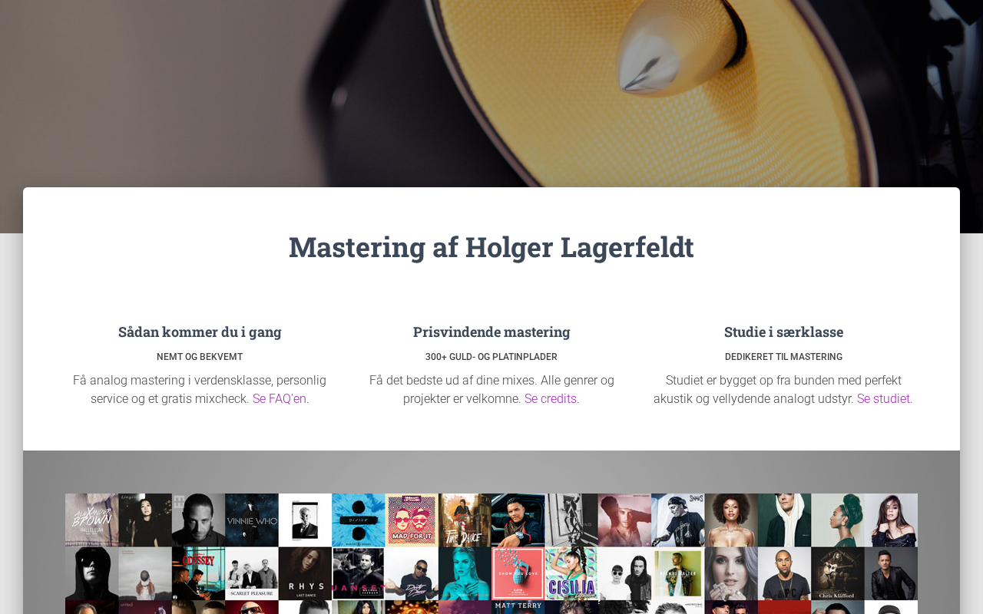Select the 'Fire Dance' album cover
The image size is (983, 614).
pyautogui.click(x=465, y=520)
